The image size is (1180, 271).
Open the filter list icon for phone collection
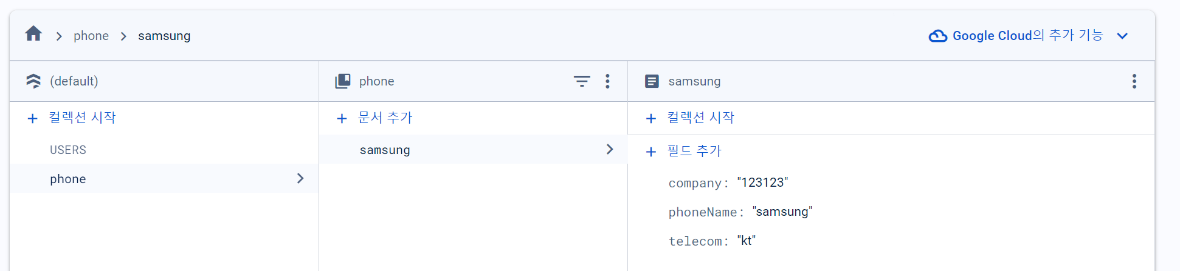coord(582,81)
